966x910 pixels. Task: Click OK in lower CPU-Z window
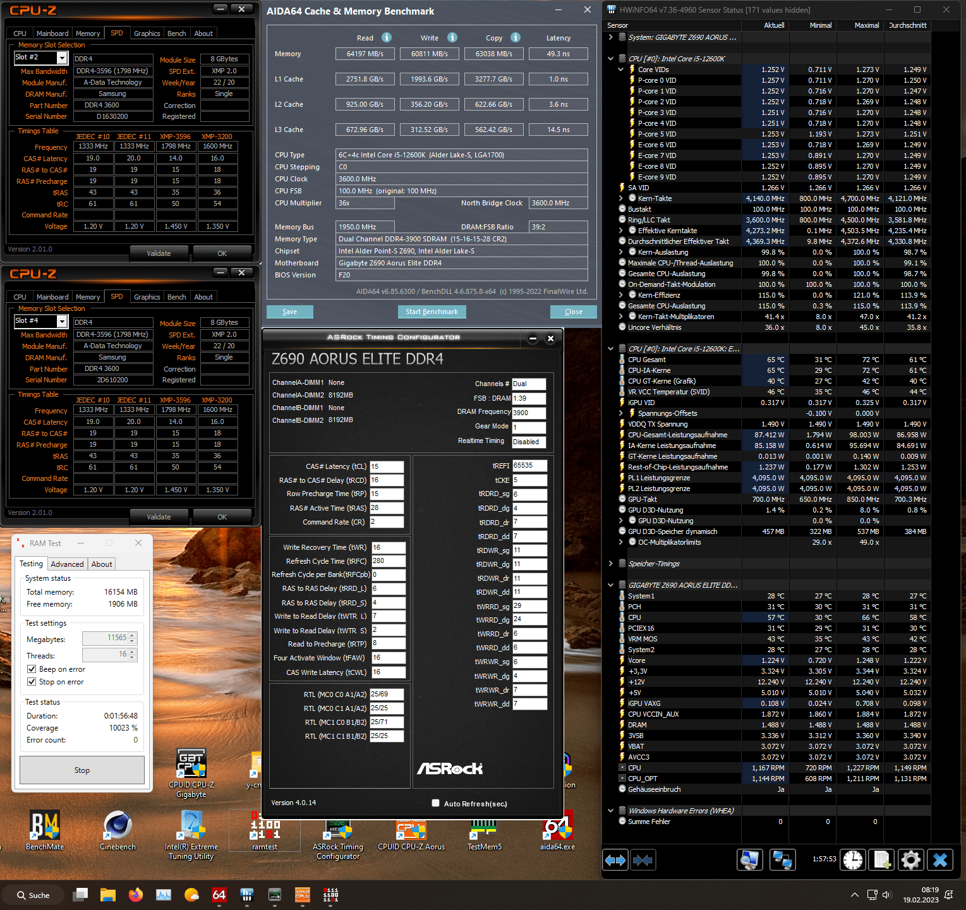click(222, 517)
